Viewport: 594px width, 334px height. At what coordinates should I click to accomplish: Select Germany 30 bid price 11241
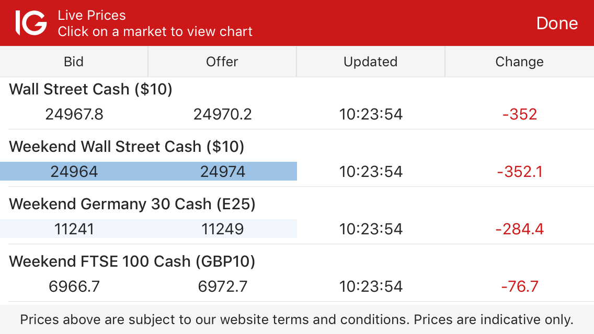click(x=74, y=229)
